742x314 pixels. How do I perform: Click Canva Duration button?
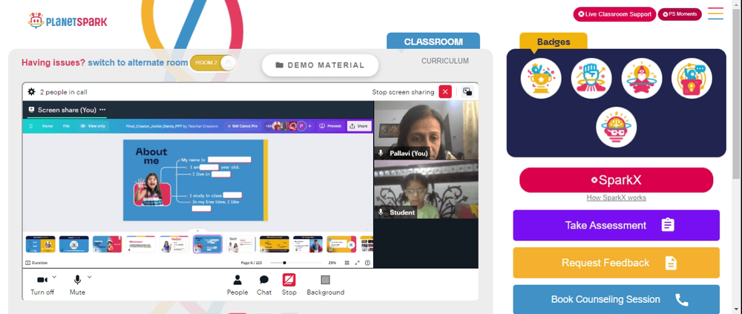tap(36, 262)
